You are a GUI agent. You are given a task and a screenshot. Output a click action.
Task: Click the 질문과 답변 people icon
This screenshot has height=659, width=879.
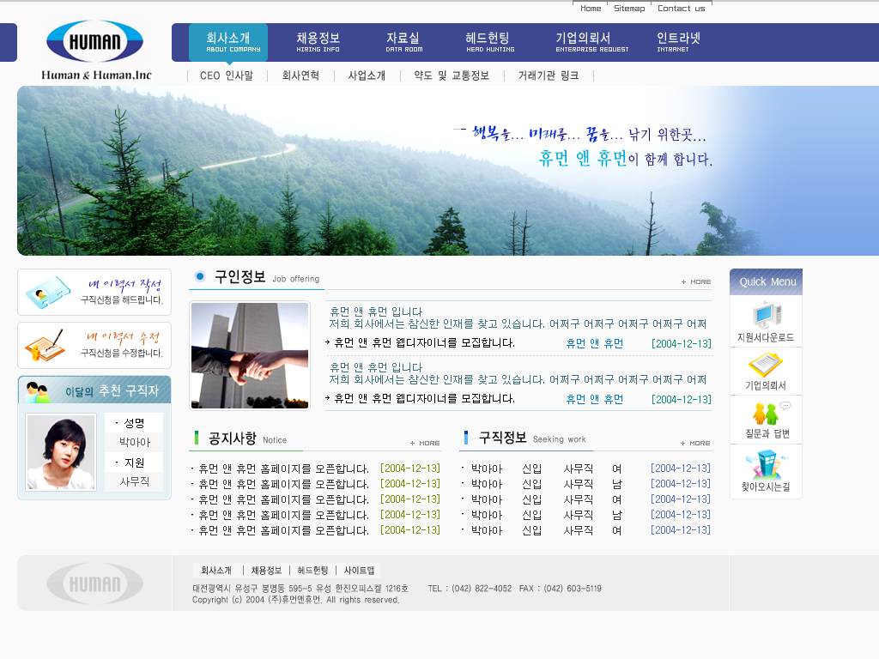tap(766, 414)
